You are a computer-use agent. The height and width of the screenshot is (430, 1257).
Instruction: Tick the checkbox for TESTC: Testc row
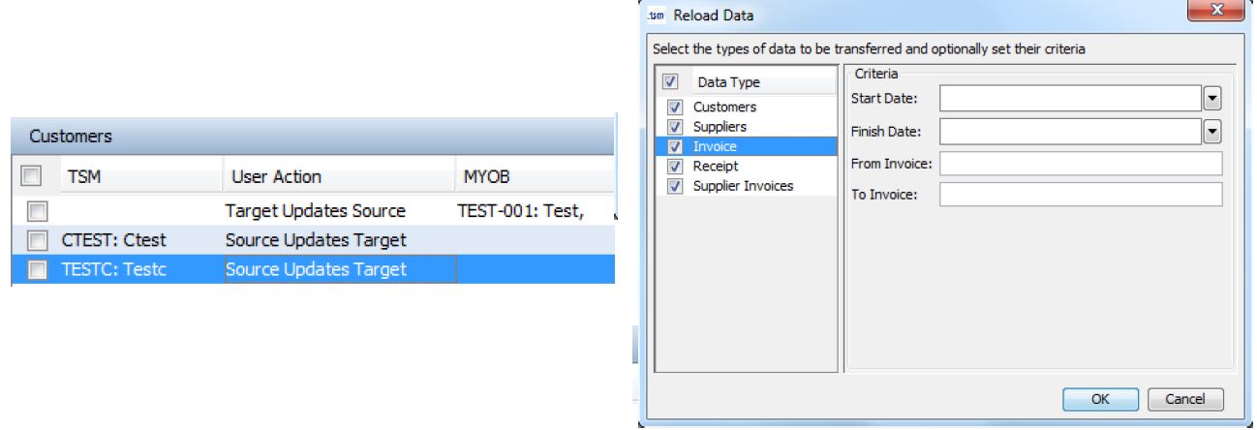pyautogui.click(x=35, y=269)
